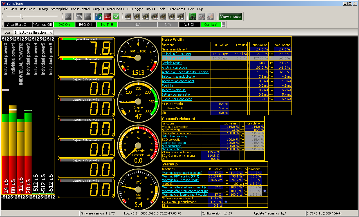Click the log playback position slider
359x217 pixels.
coord(21,16)
